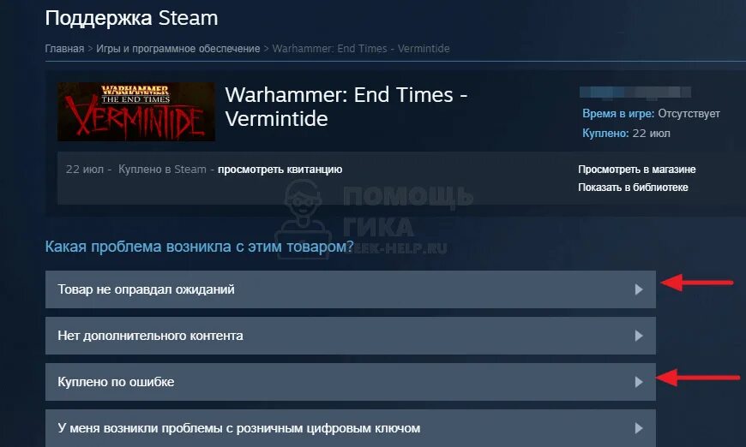Select "Нет дополнительного контента" option
Screen dimensions: 746x447
(x=351, y=336)
